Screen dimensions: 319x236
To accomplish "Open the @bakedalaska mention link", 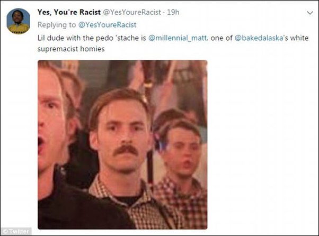I will [259, 38].
